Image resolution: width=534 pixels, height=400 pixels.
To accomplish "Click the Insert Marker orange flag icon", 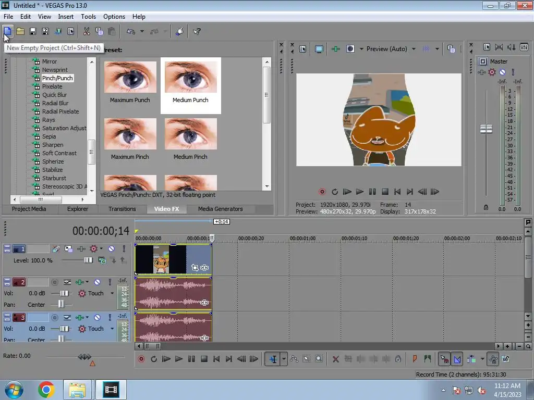I will 415,359.
